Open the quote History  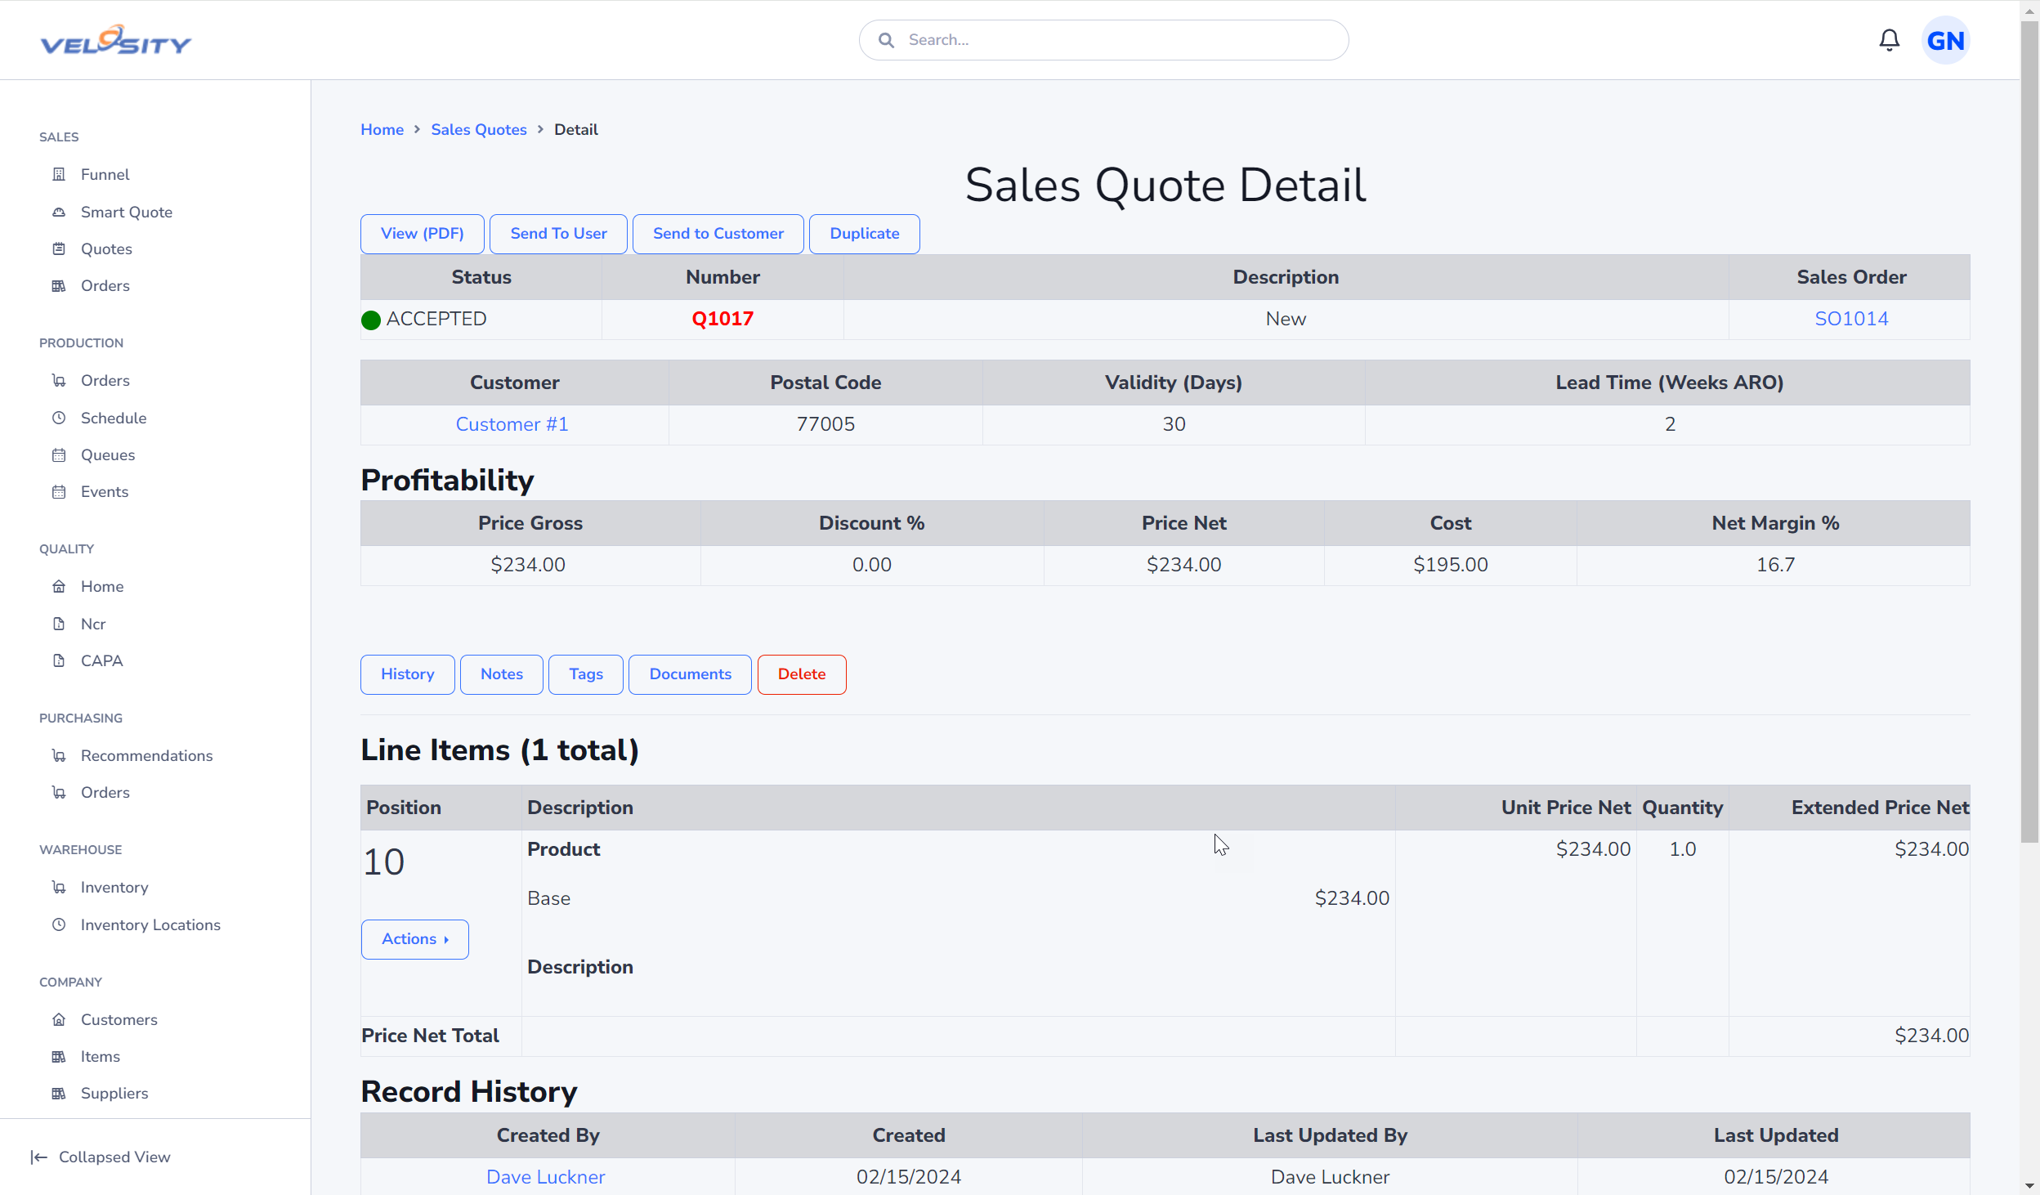pyautogui.click(x=408, y=674)
